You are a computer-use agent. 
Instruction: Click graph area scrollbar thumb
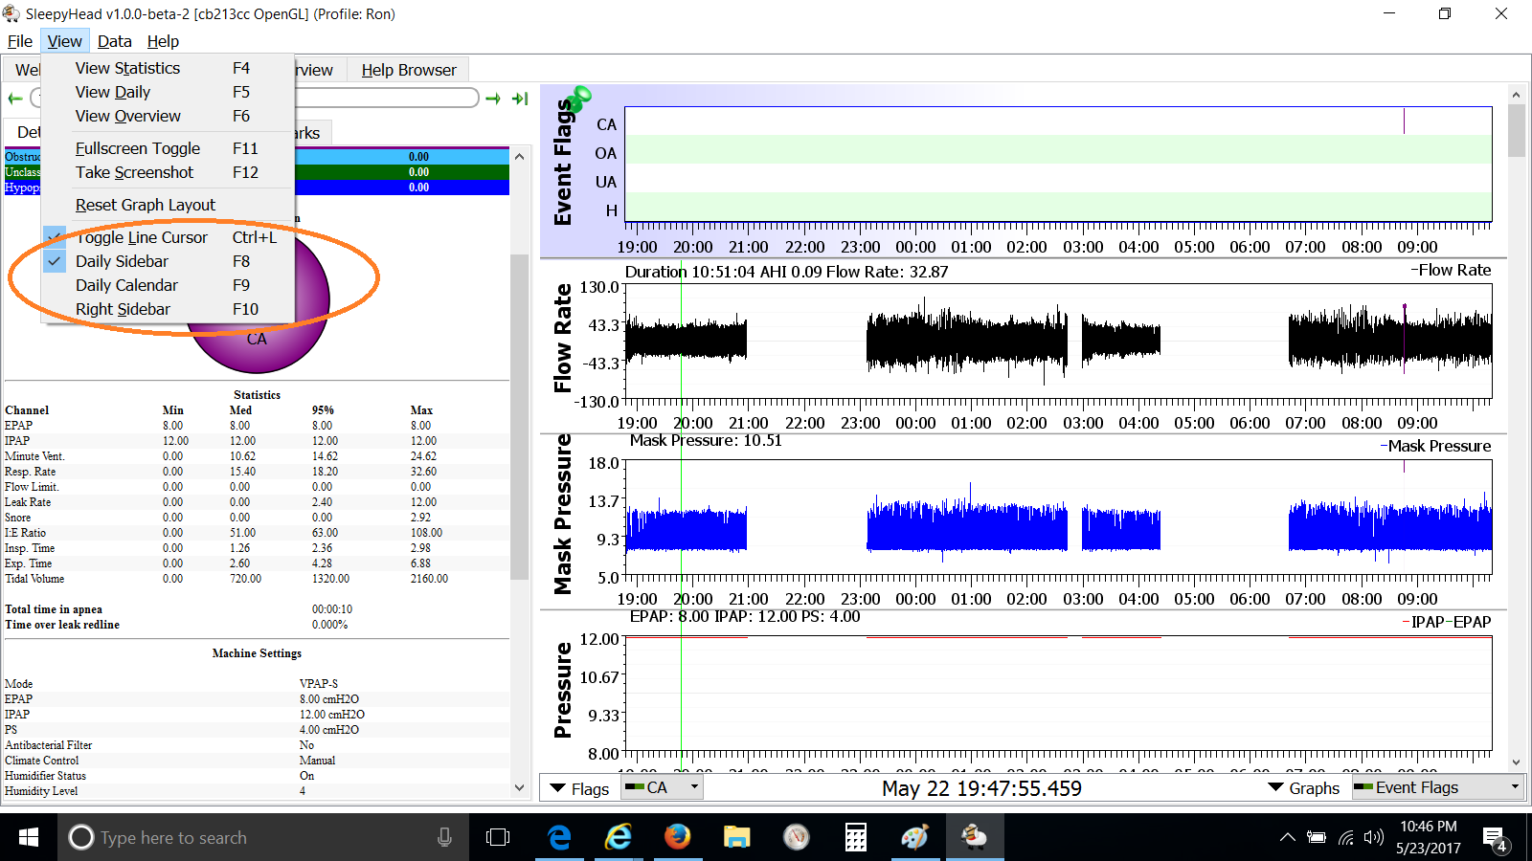tap(1516, 130)
